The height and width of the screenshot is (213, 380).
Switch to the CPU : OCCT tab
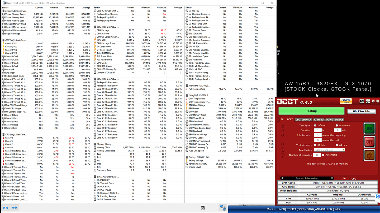click(287, 120)
